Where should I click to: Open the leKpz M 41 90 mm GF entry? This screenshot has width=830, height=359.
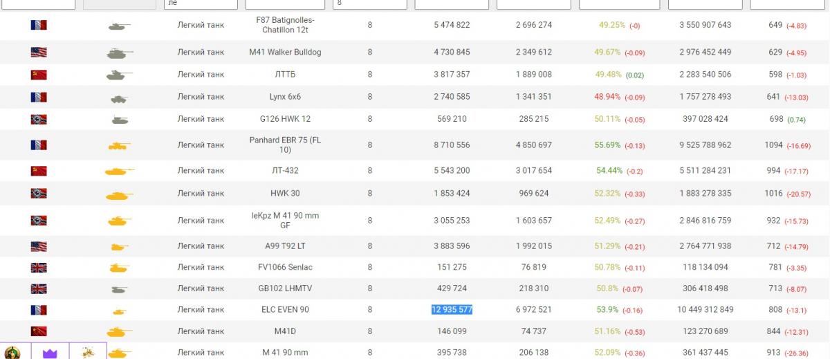pyautogui.click(x=285, y=220)
